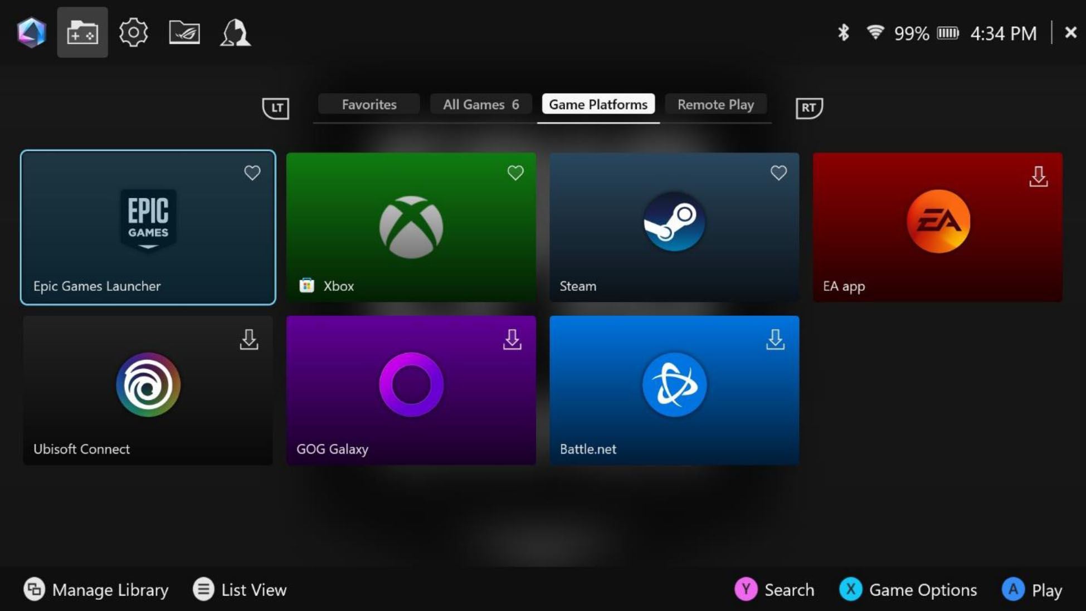Toggle the favorite heart on the Xbox tile

click(x=515, y=173)
